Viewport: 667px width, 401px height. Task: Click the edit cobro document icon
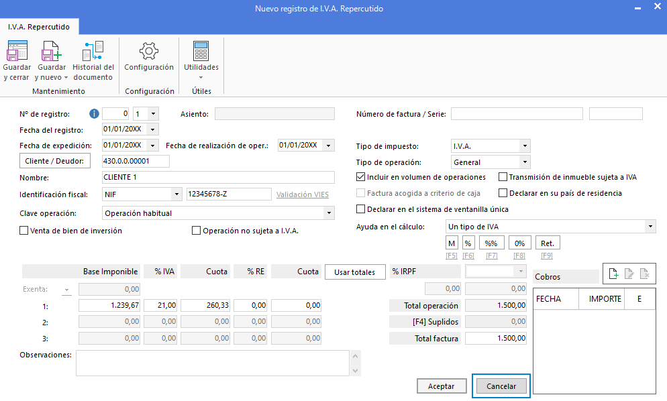[629, 274]
